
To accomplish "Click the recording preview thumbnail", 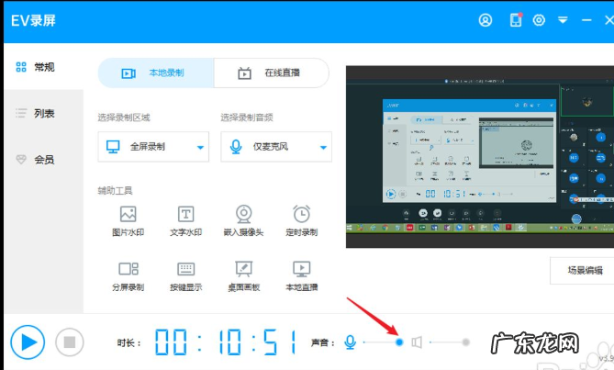I will tap(480, 157).
